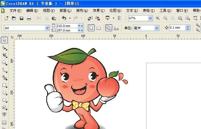
Task: Select the Table tool
Action: coord(4,122)
